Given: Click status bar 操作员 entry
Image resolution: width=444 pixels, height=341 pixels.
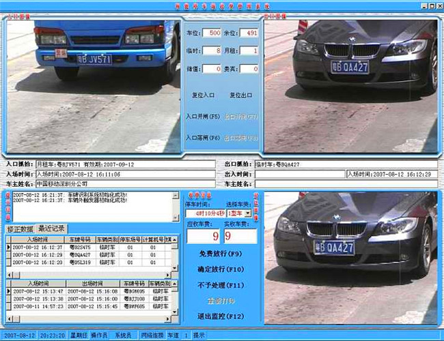Looking at the screenshot, I should coord(100,336).
